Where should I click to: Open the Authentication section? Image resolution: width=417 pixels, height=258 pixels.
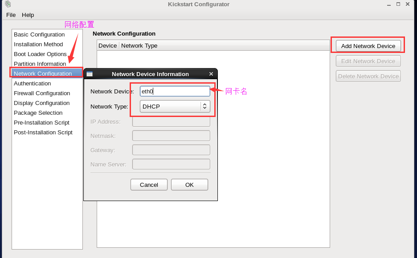(x=47, y=83)
